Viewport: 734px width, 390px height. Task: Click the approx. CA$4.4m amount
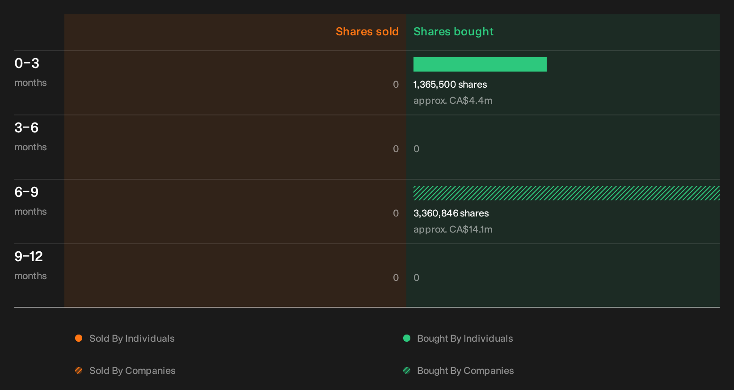point(453,101)
